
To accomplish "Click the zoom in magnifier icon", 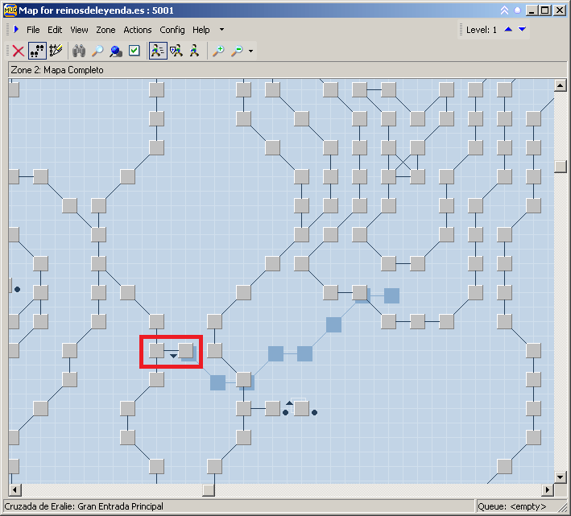I will pyautogui.click(x=218, y=51).
